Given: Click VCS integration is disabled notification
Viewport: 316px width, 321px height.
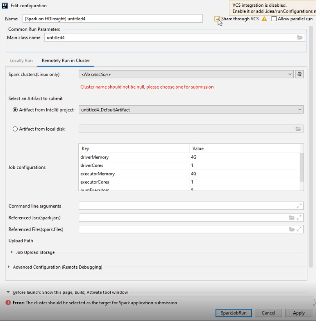Looking at the screenshot, I should tap(272, 8).
